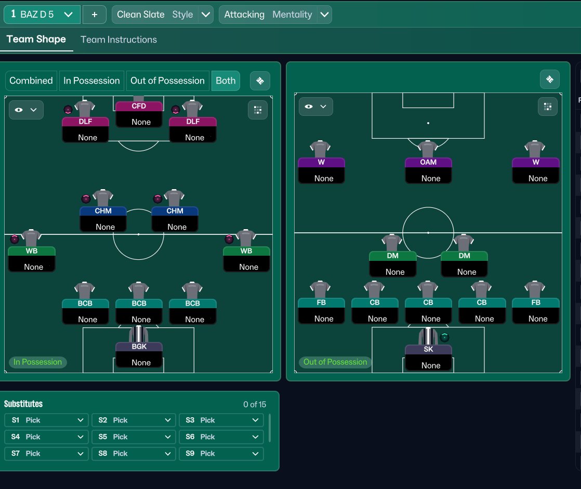Expand the S9 Pick substitute dropdown
Screen dimensions: 581x489
click(221, 454)
